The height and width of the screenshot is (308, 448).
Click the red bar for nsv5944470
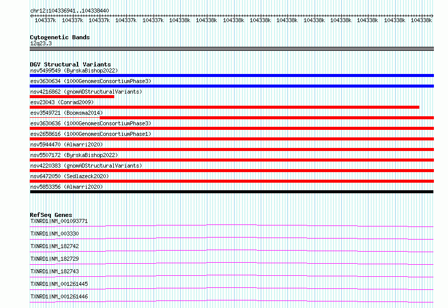(232, 149)
